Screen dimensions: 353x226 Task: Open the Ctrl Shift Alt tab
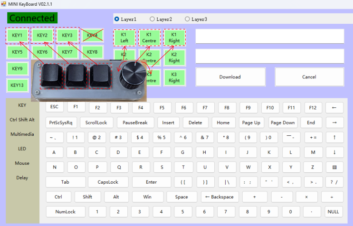coord(22,120)
